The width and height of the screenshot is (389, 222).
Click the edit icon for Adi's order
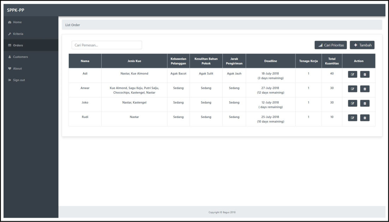(x=353, y=74)
